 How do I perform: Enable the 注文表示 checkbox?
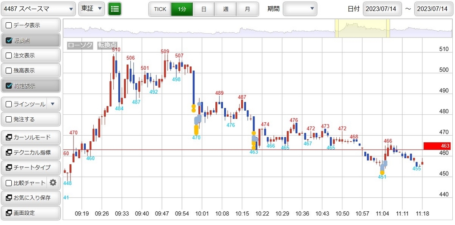(x=9, y=55)
